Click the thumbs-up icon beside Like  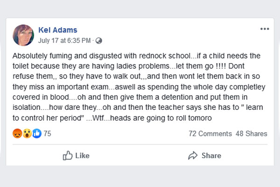point(68,155)
